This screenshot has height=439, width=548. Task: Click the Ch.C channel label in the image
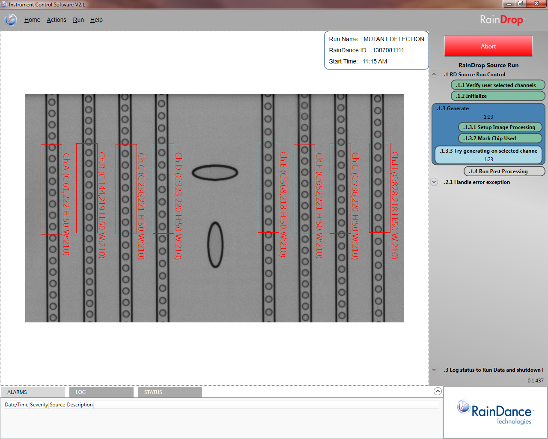[x=141, y=206]
